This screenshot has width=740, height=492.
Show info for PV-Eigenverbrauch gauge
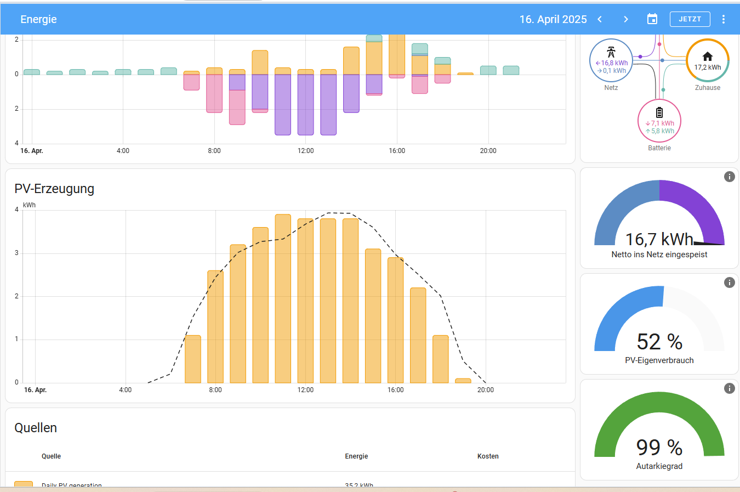tap(729, 282)
